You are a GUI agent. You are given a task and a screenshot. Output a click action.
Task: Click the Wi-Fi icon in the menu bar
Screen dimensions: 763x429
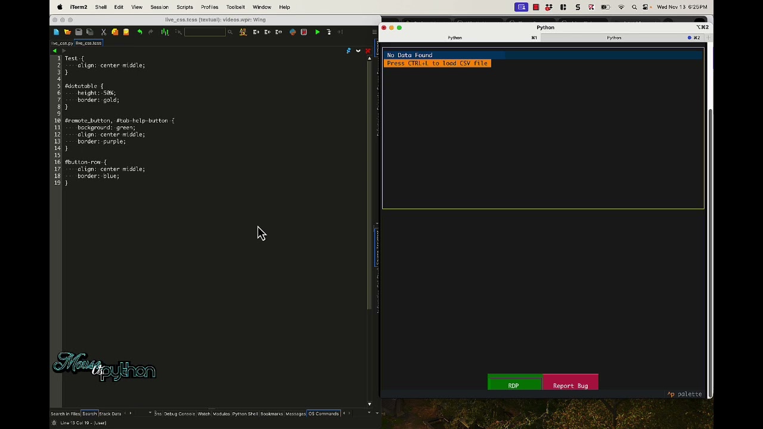621,7
